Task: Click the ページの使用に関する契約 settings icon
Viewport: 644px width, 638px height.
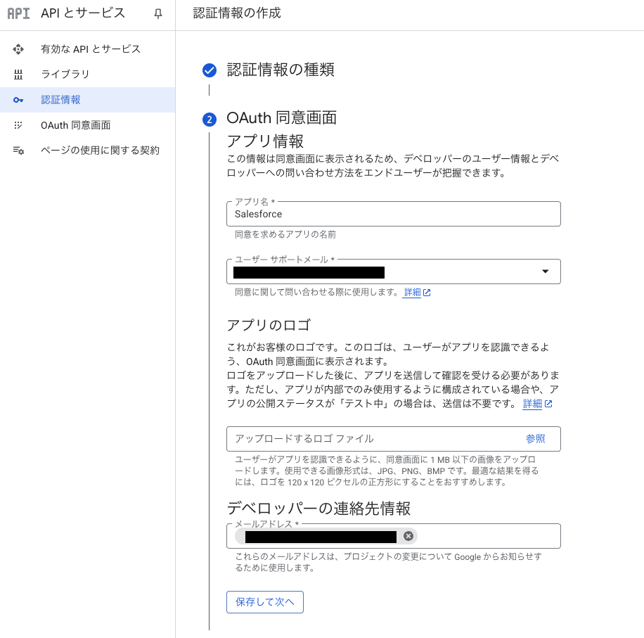Action: point(18,151)
